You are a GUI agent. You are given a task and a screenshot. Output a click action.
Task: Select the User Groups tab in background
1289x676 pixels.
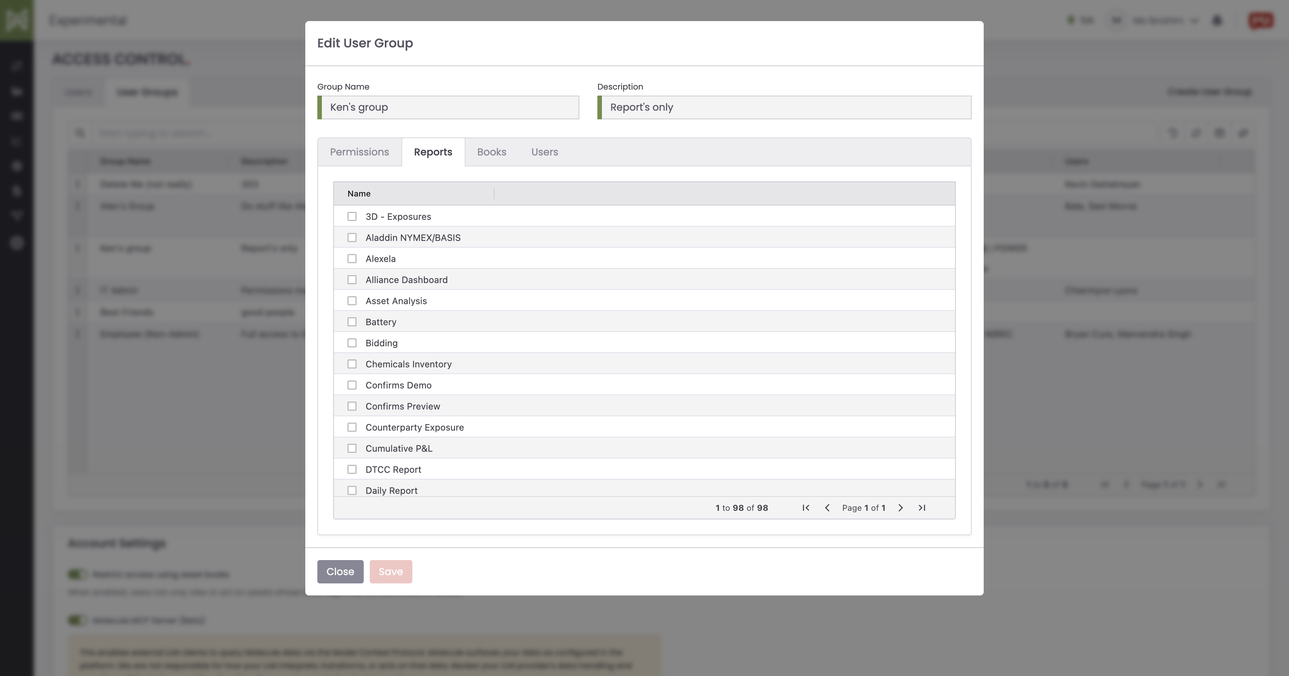[147, 92]
